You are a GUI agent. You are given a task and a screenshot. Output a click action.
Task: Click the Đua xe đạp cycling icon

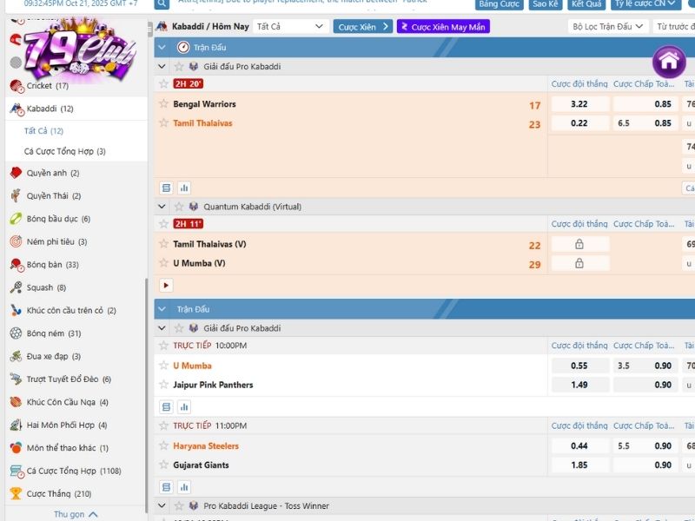tap(16, 356)
